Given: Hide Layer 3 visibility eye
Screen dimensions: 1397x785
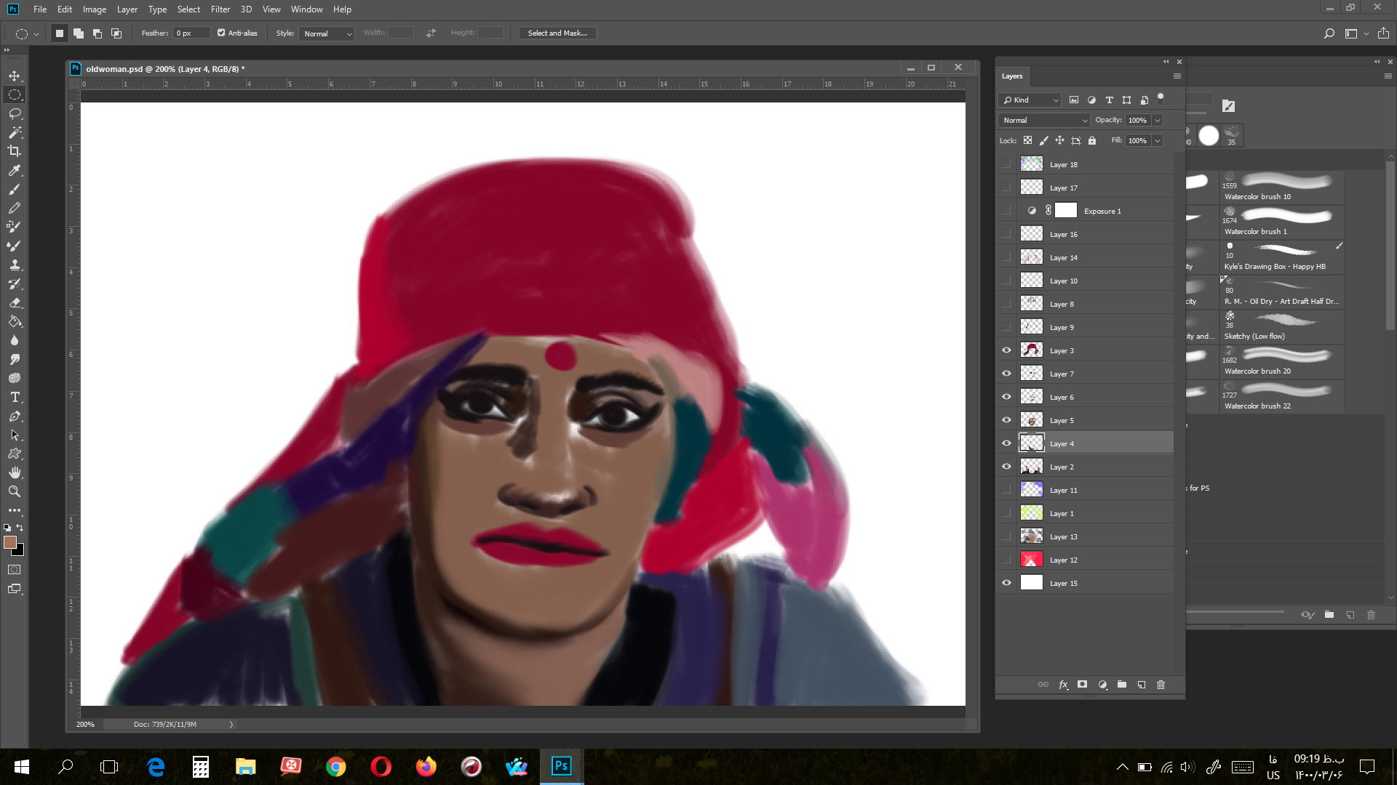Looking at the screenshot, I should tap(1007, 350).
